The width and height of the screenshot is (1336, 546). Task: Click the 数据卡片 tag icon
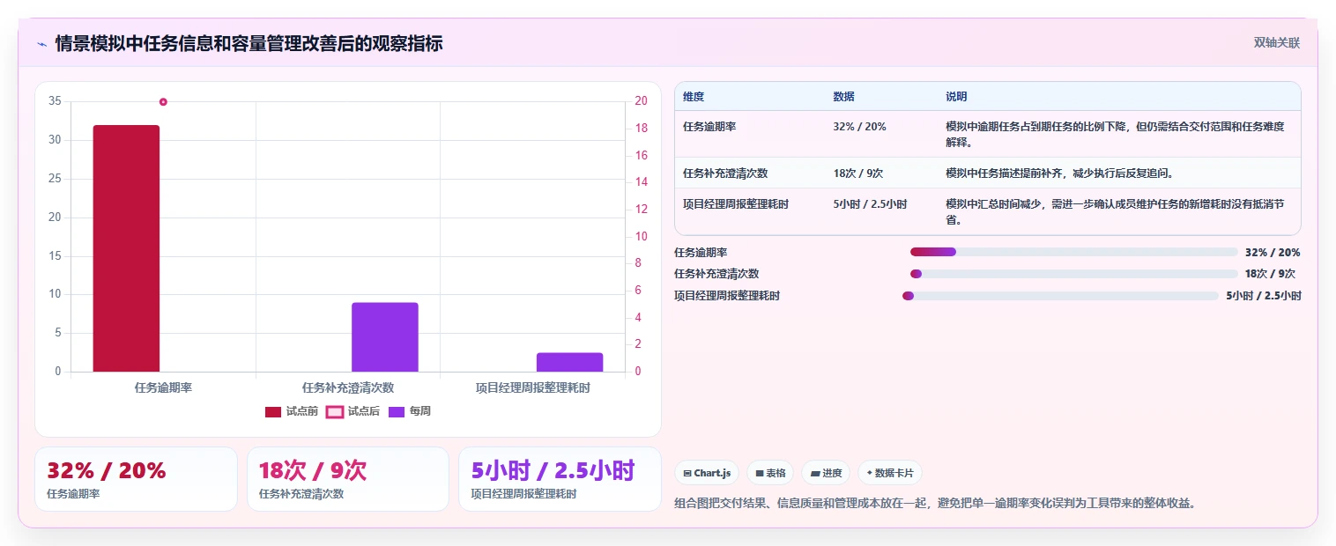869,473
